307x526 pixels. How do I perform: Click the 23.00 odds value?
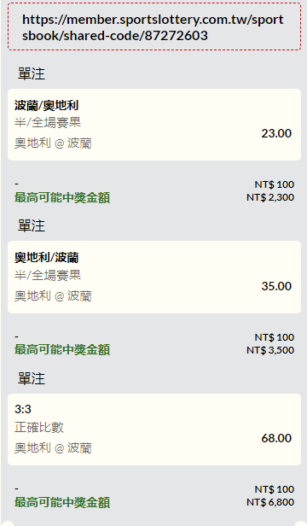276,133
